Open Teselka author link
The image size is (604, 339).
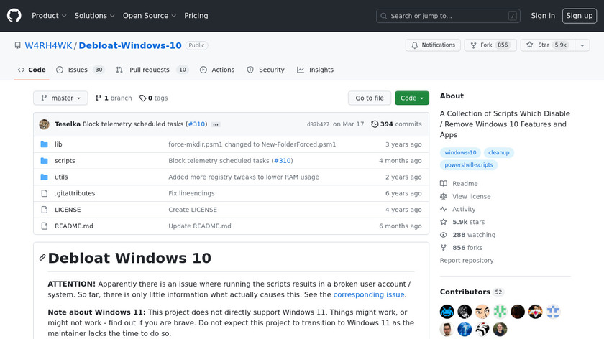pyautogui.click(x=68, y=124)
